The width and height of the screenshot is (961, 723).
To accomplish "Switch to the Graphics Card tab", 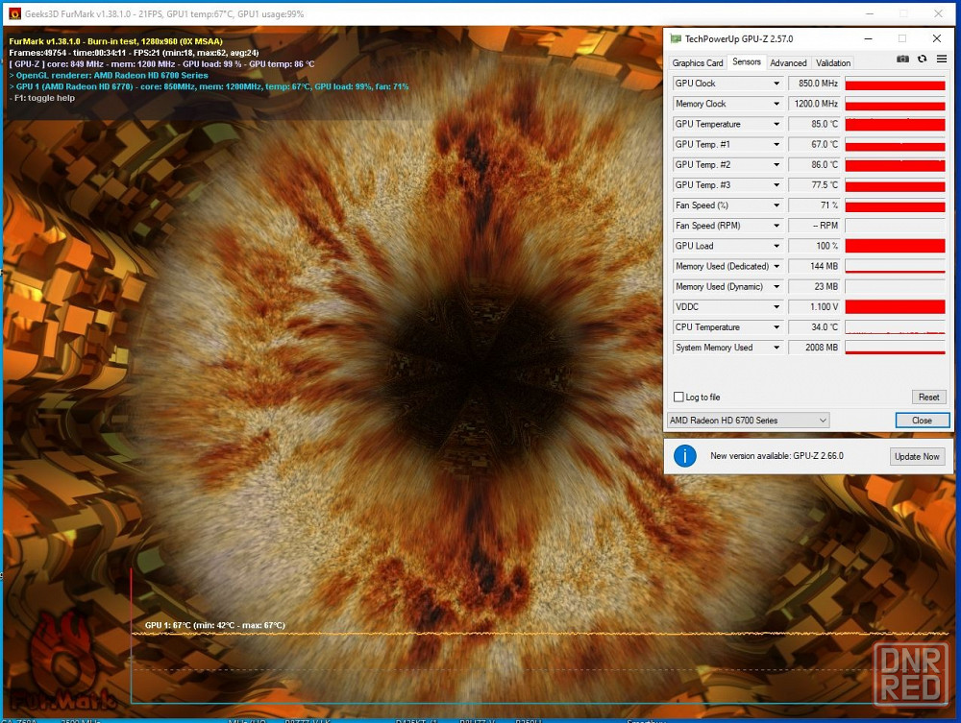I will pos(698,62).
